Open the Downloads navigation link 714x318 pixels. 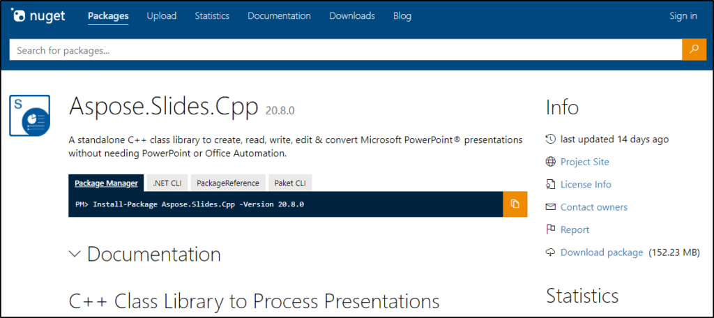pyautogui.click(x=352, y=16)
